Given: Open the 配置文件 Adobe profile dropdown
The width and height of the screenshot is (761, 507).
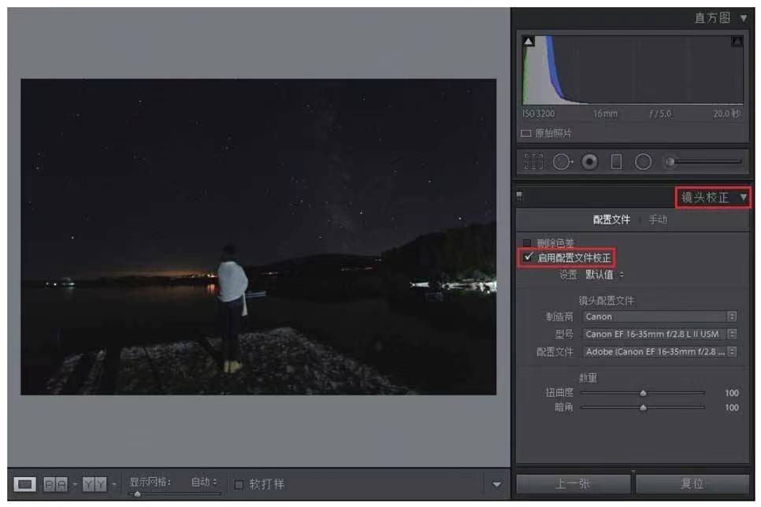Looking at the screenshot, I should click(660, 352).
